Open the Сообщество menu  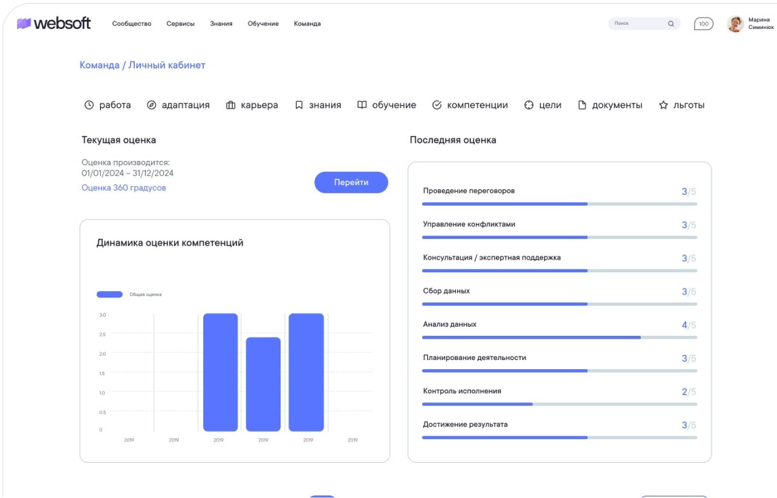[x=132, y=24]
